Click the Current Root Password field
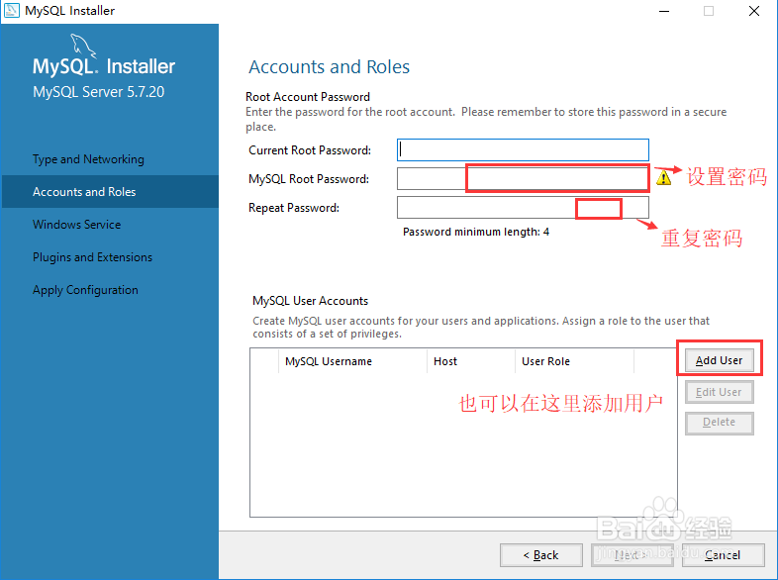The width and height of the screenshot is (778, 580). (x=523, y=149)
